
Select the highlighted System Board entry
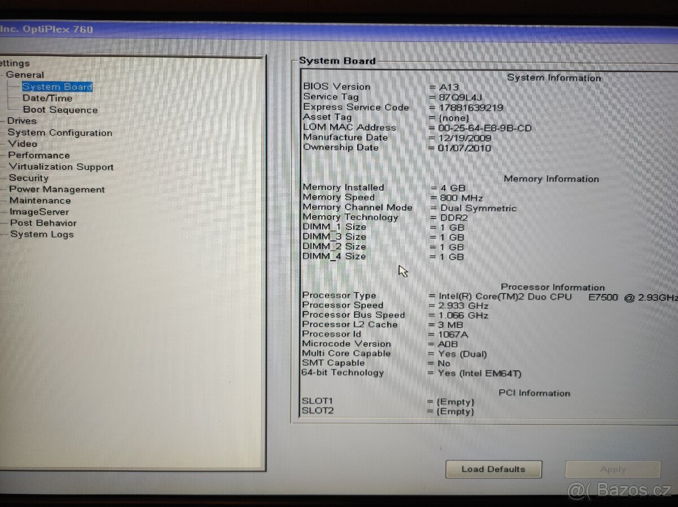56,86
